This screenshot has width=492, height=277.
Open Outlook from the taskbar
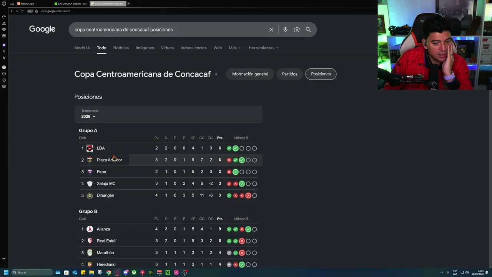[75, 272]
